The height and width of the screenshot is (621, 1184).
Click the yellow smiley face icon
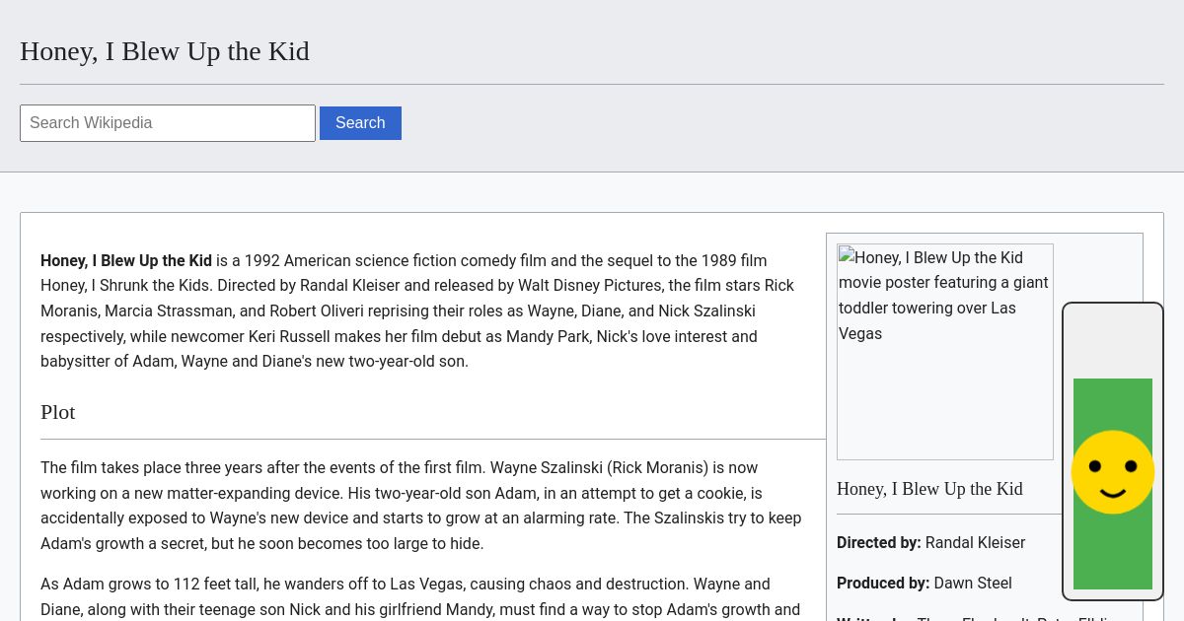[x=1112, y=472]
